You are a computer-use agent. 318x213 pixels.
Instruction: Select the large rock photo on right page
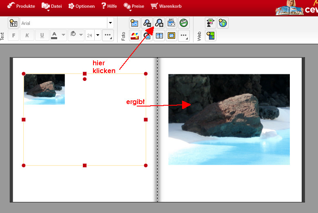click(229, 119)
